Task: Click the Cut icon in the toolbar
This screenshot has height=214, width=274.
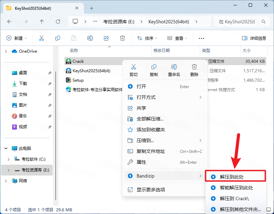Action: pos(42,38)
